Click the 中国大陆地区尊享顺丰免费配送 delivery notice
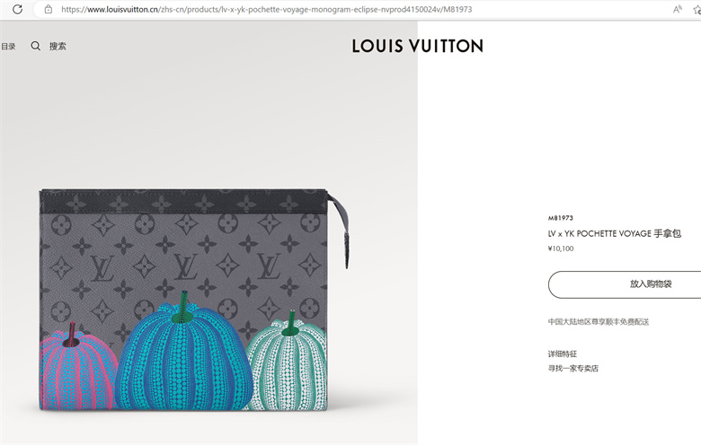This screenshot has height=445, width=701. [599, 322]
